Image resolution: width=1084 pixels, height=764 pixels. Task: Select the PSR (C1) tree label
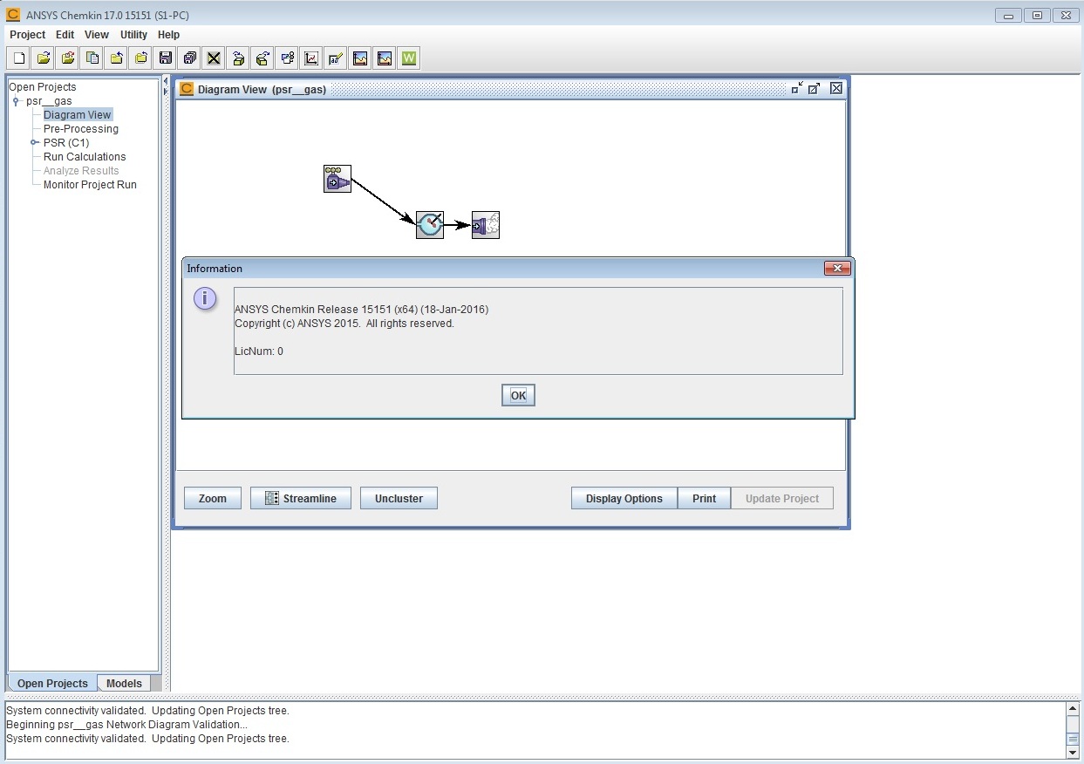(66, 143)
